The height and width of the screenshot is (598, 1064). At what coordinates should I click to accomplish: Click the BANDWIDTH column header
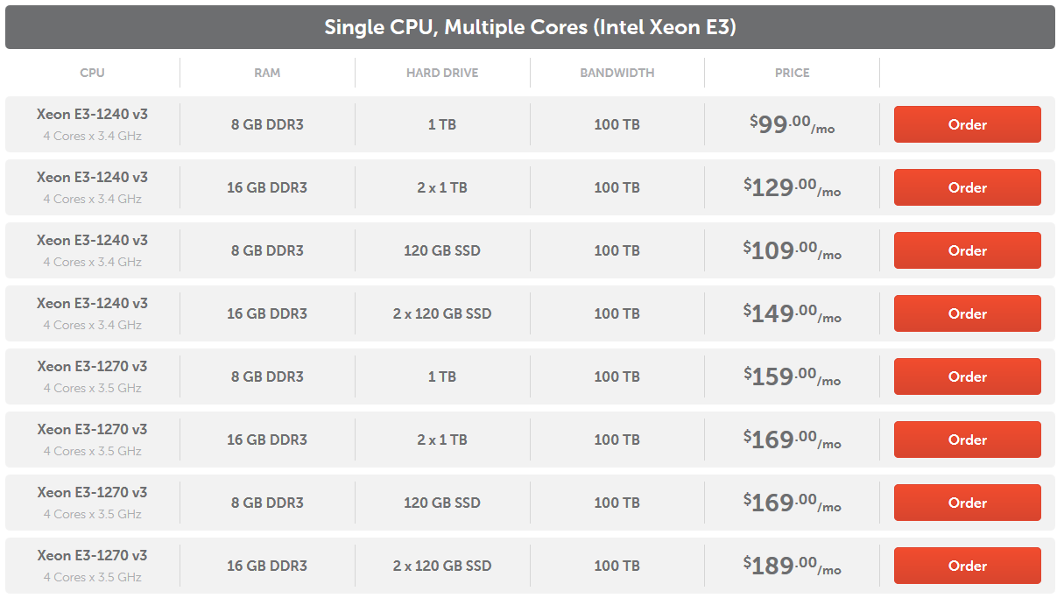617,73
